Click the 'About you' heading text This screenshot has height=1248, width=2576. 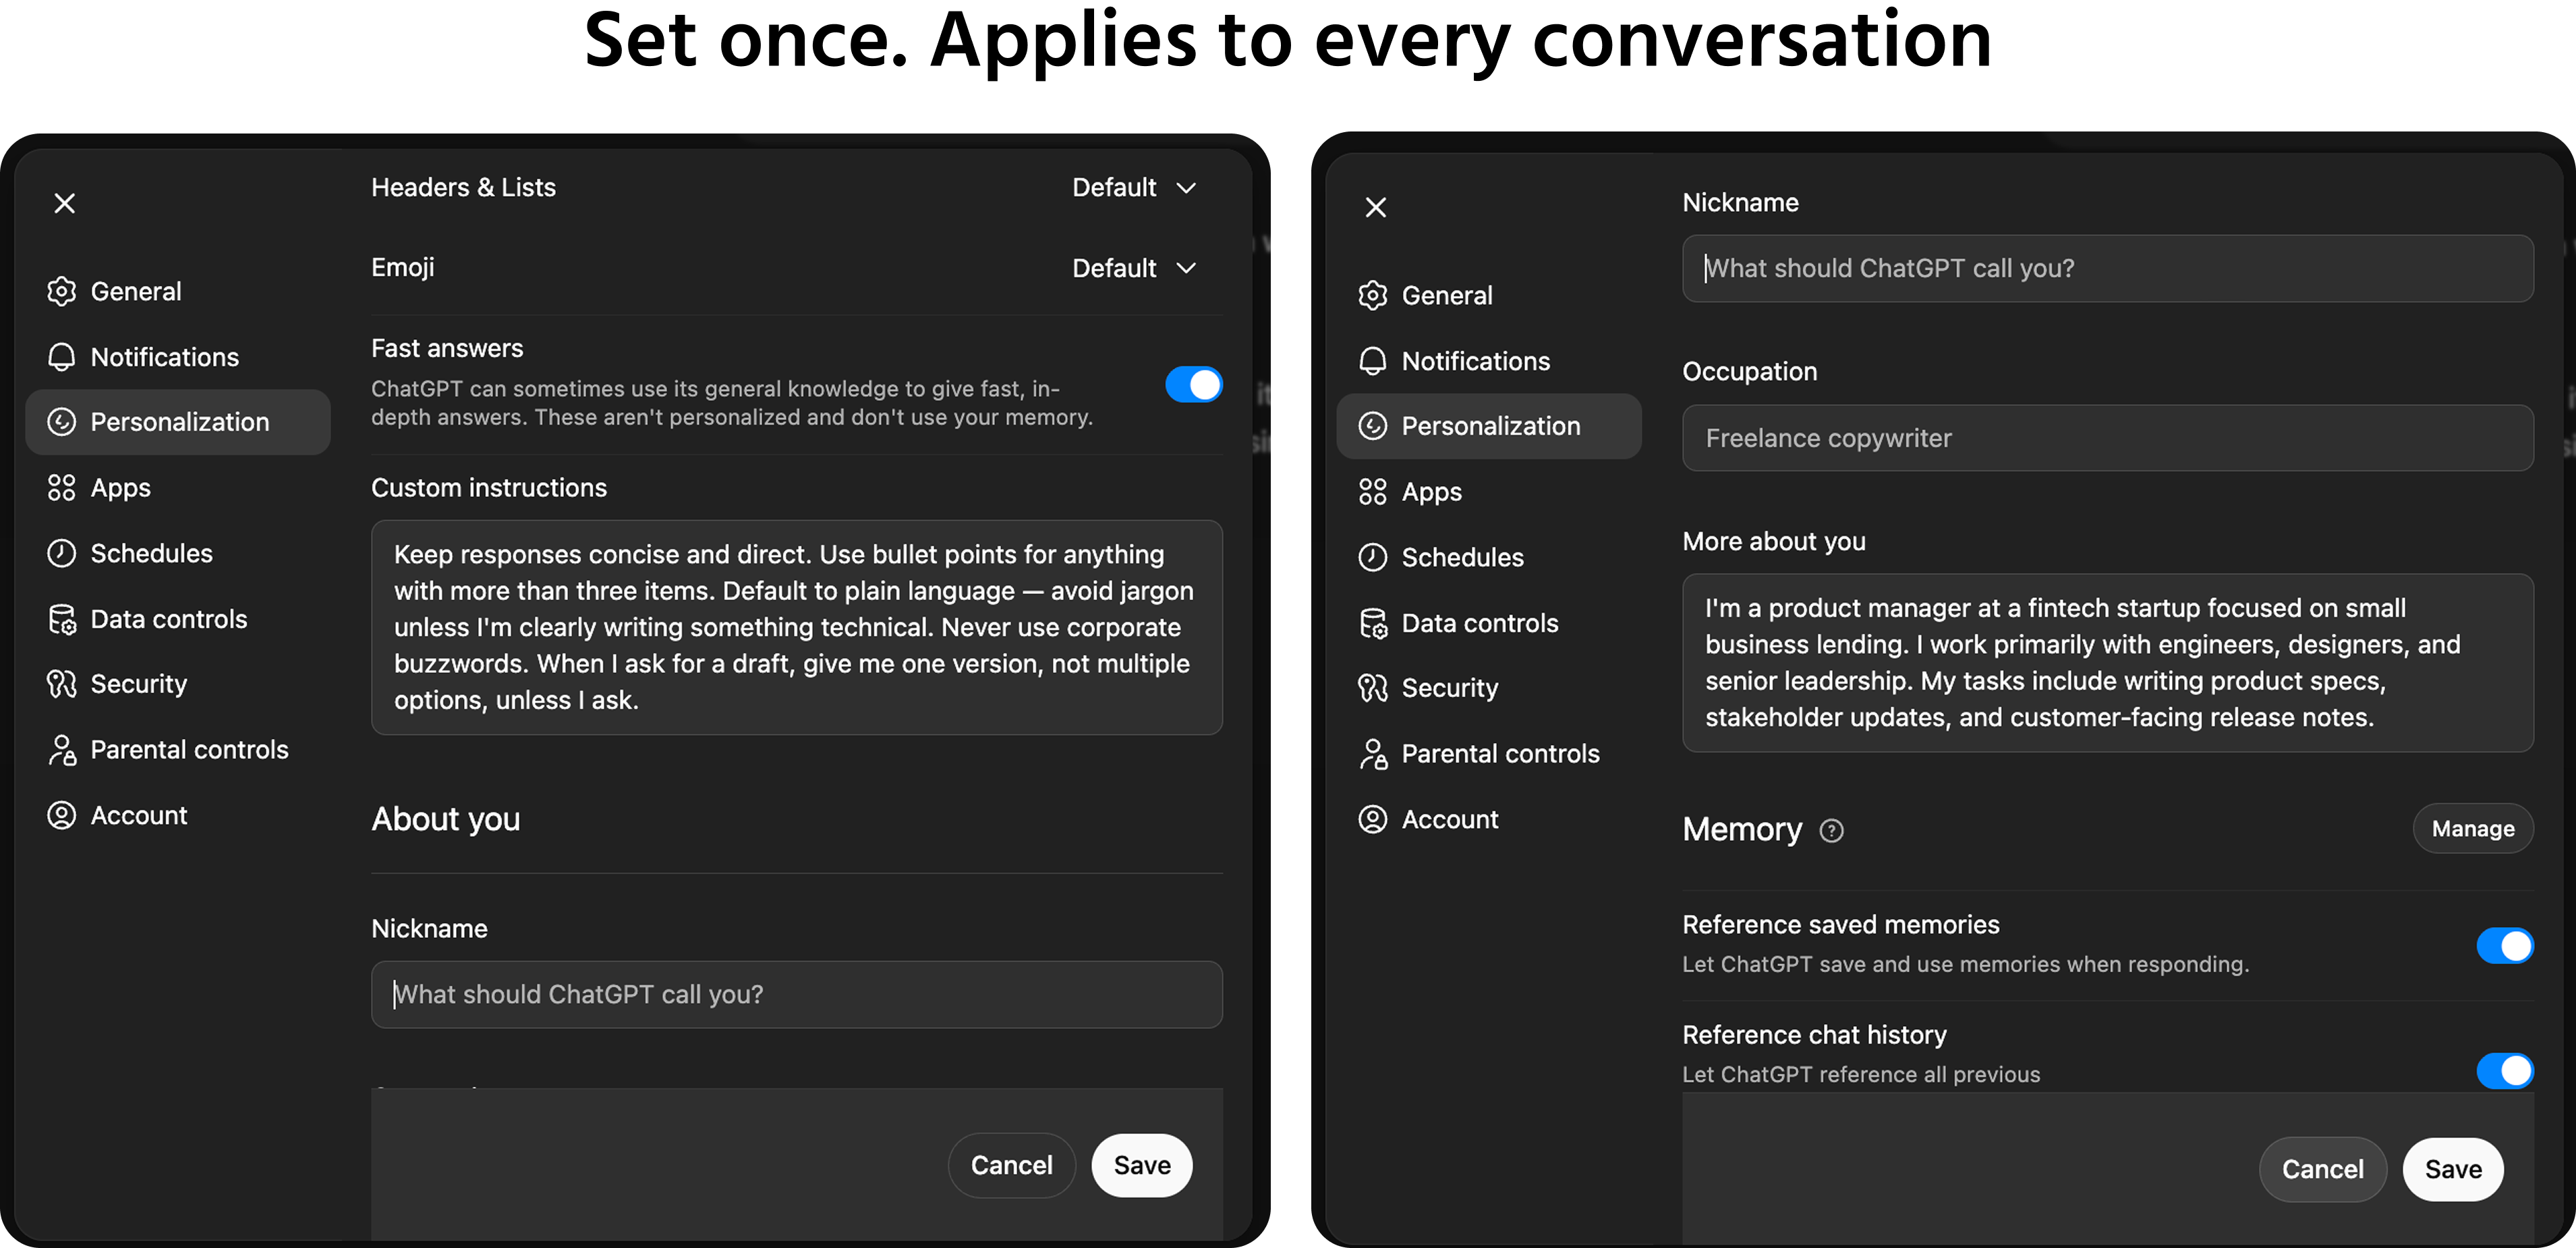446,821
